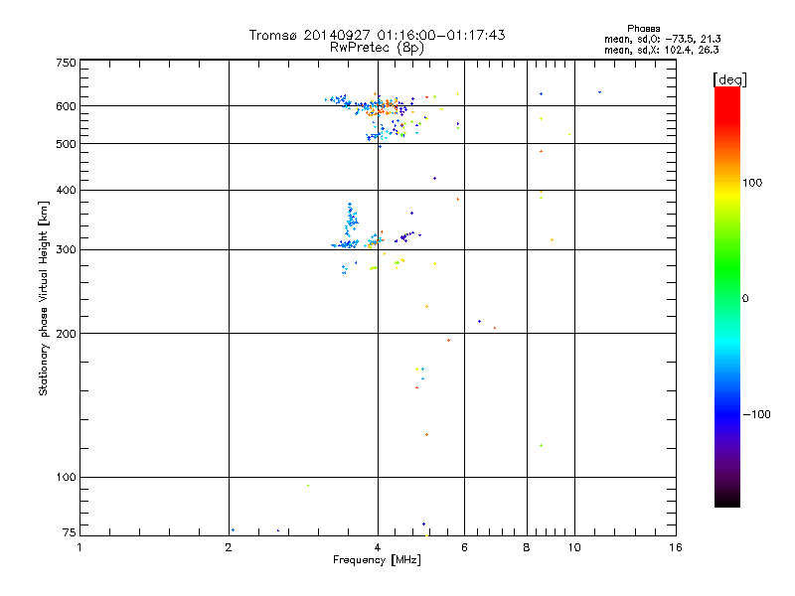Click the x-axis label '4'
Image resolution: width=795 pixels, height=596 pixels.
[378, 547]
